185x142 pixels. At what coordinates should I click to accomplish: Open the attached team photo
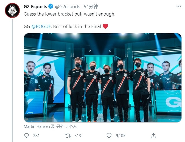pyautogui.click(x=102, y=78)
